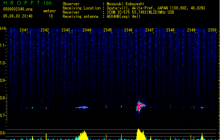Click the meteor count value 13

pyautogui.click(x=51, y=16)
